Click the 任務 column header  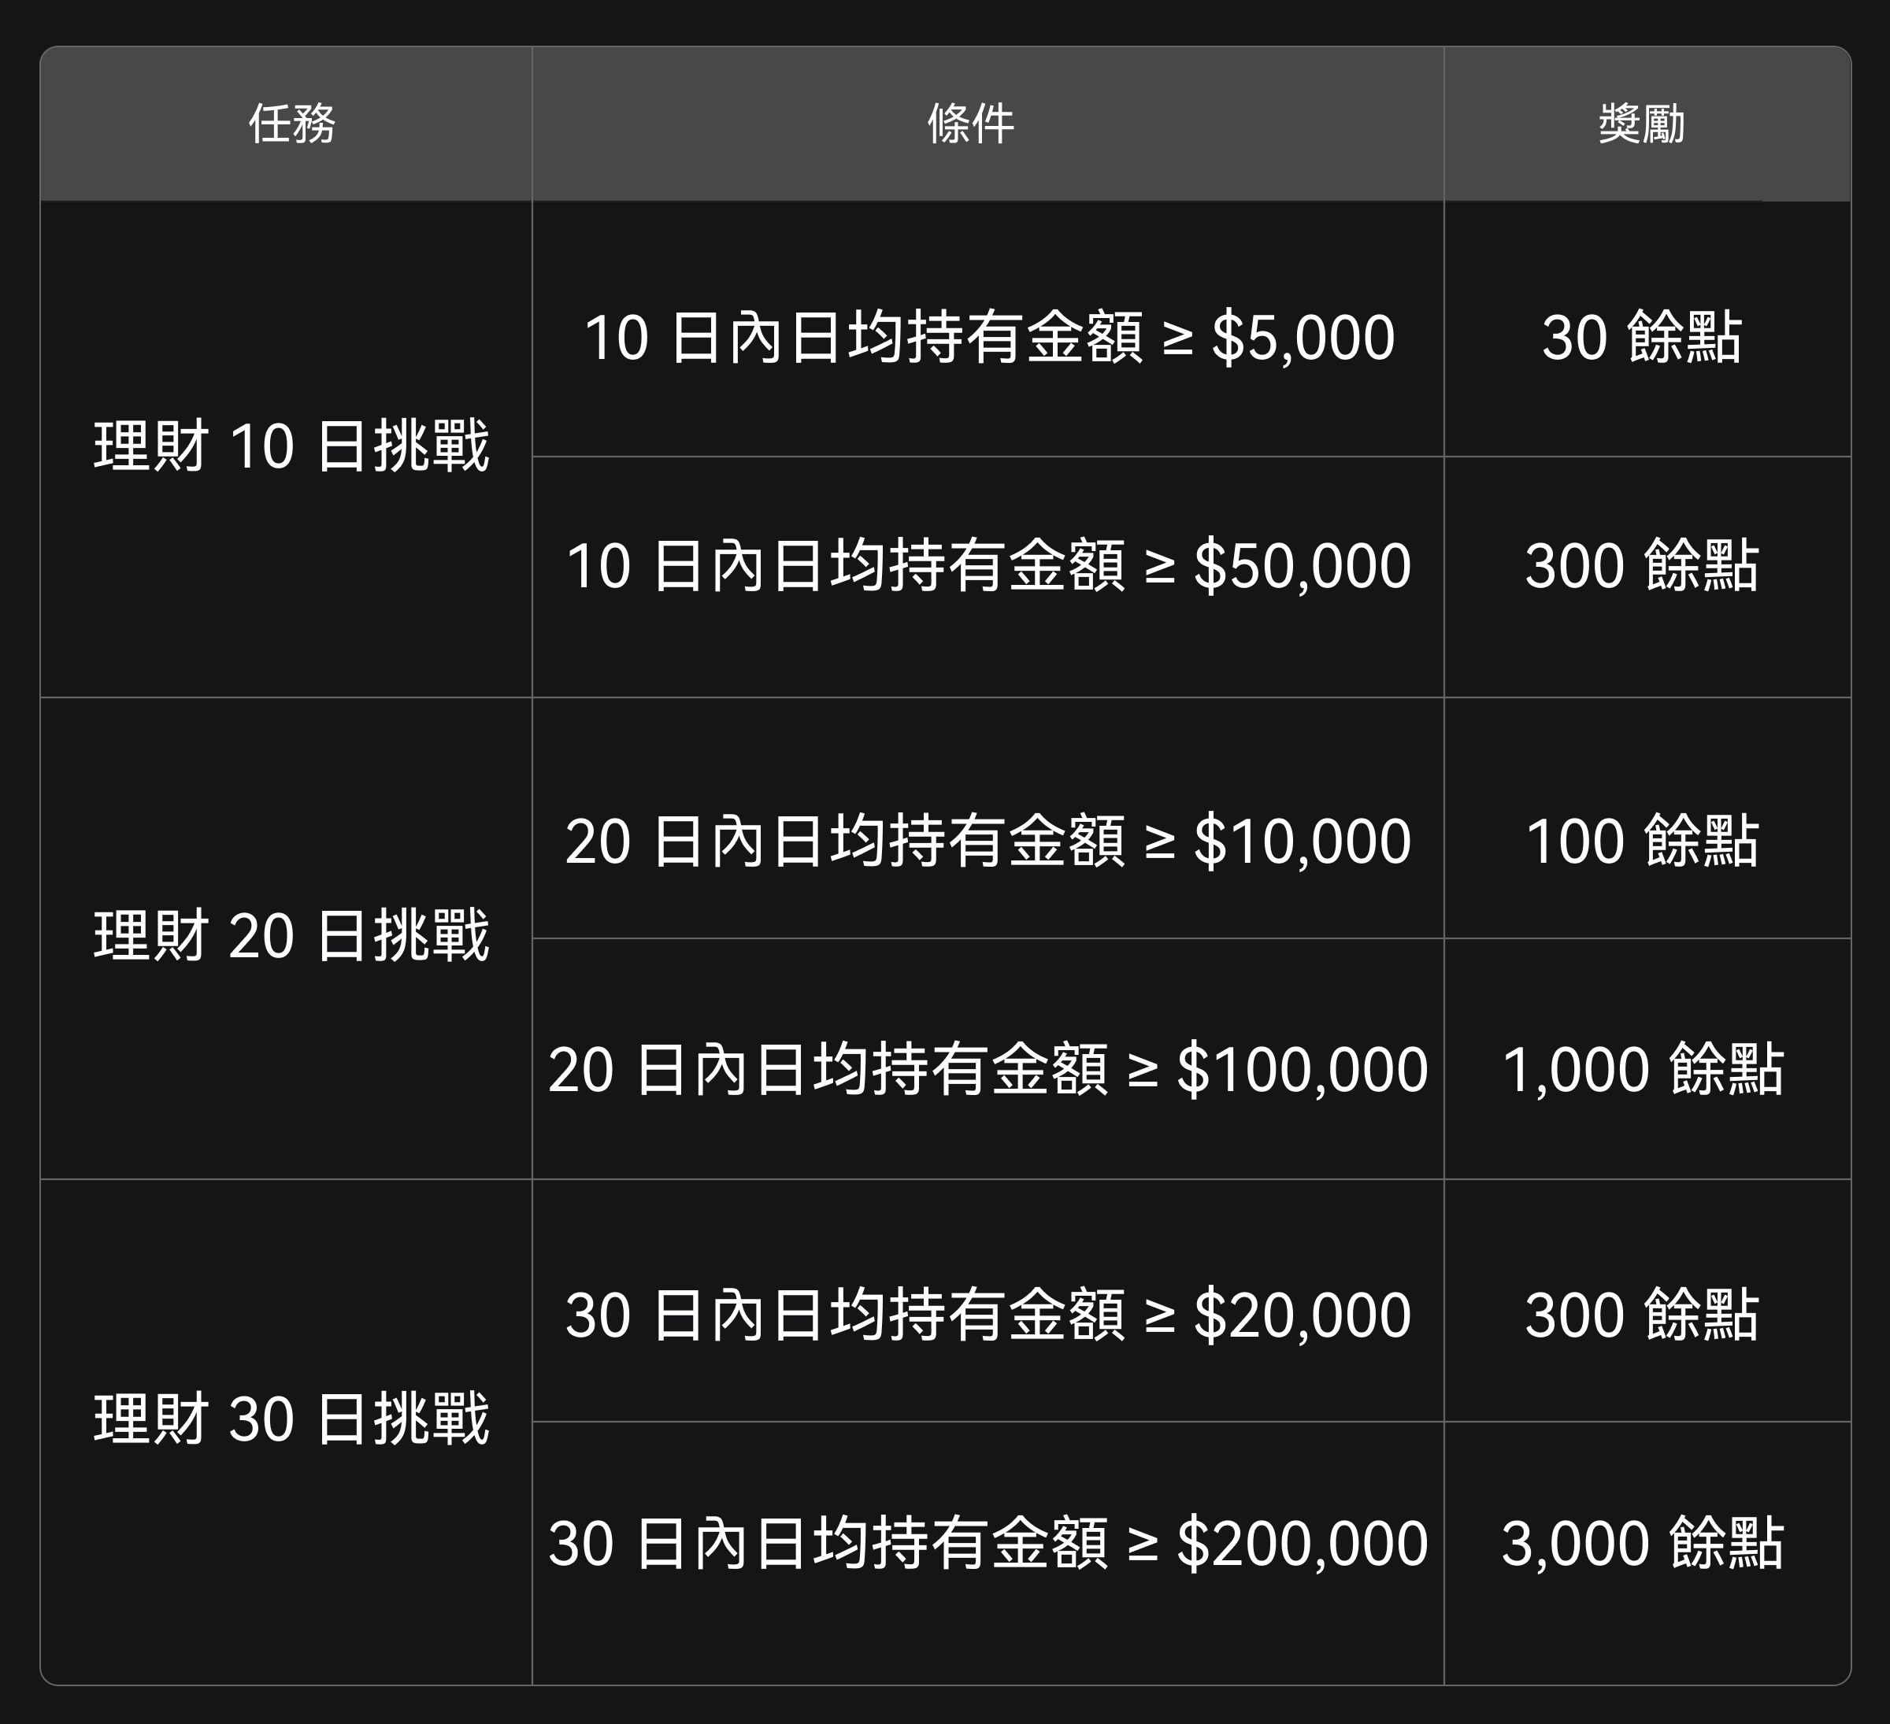click(291, 124)
